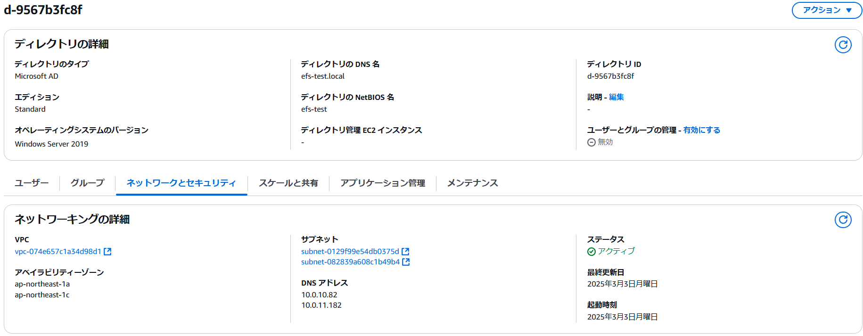Click the arrow on the アクション button
This screenshot has height=336, width=863.
tap(849, 10)
